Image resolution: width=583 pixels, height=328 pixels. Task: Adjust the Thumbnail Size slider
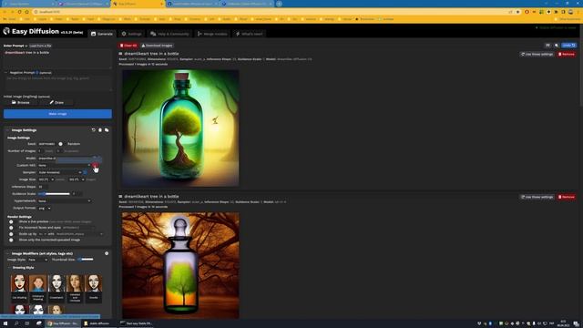click(x=86, y=260)
